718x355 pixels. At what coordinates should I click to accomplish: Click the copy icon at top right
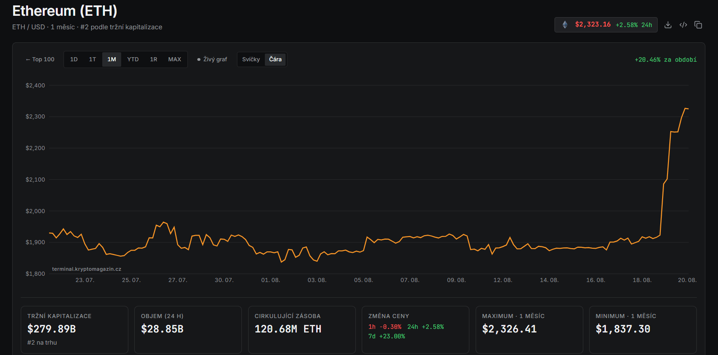pyautogui.click(x=698, y=25)
